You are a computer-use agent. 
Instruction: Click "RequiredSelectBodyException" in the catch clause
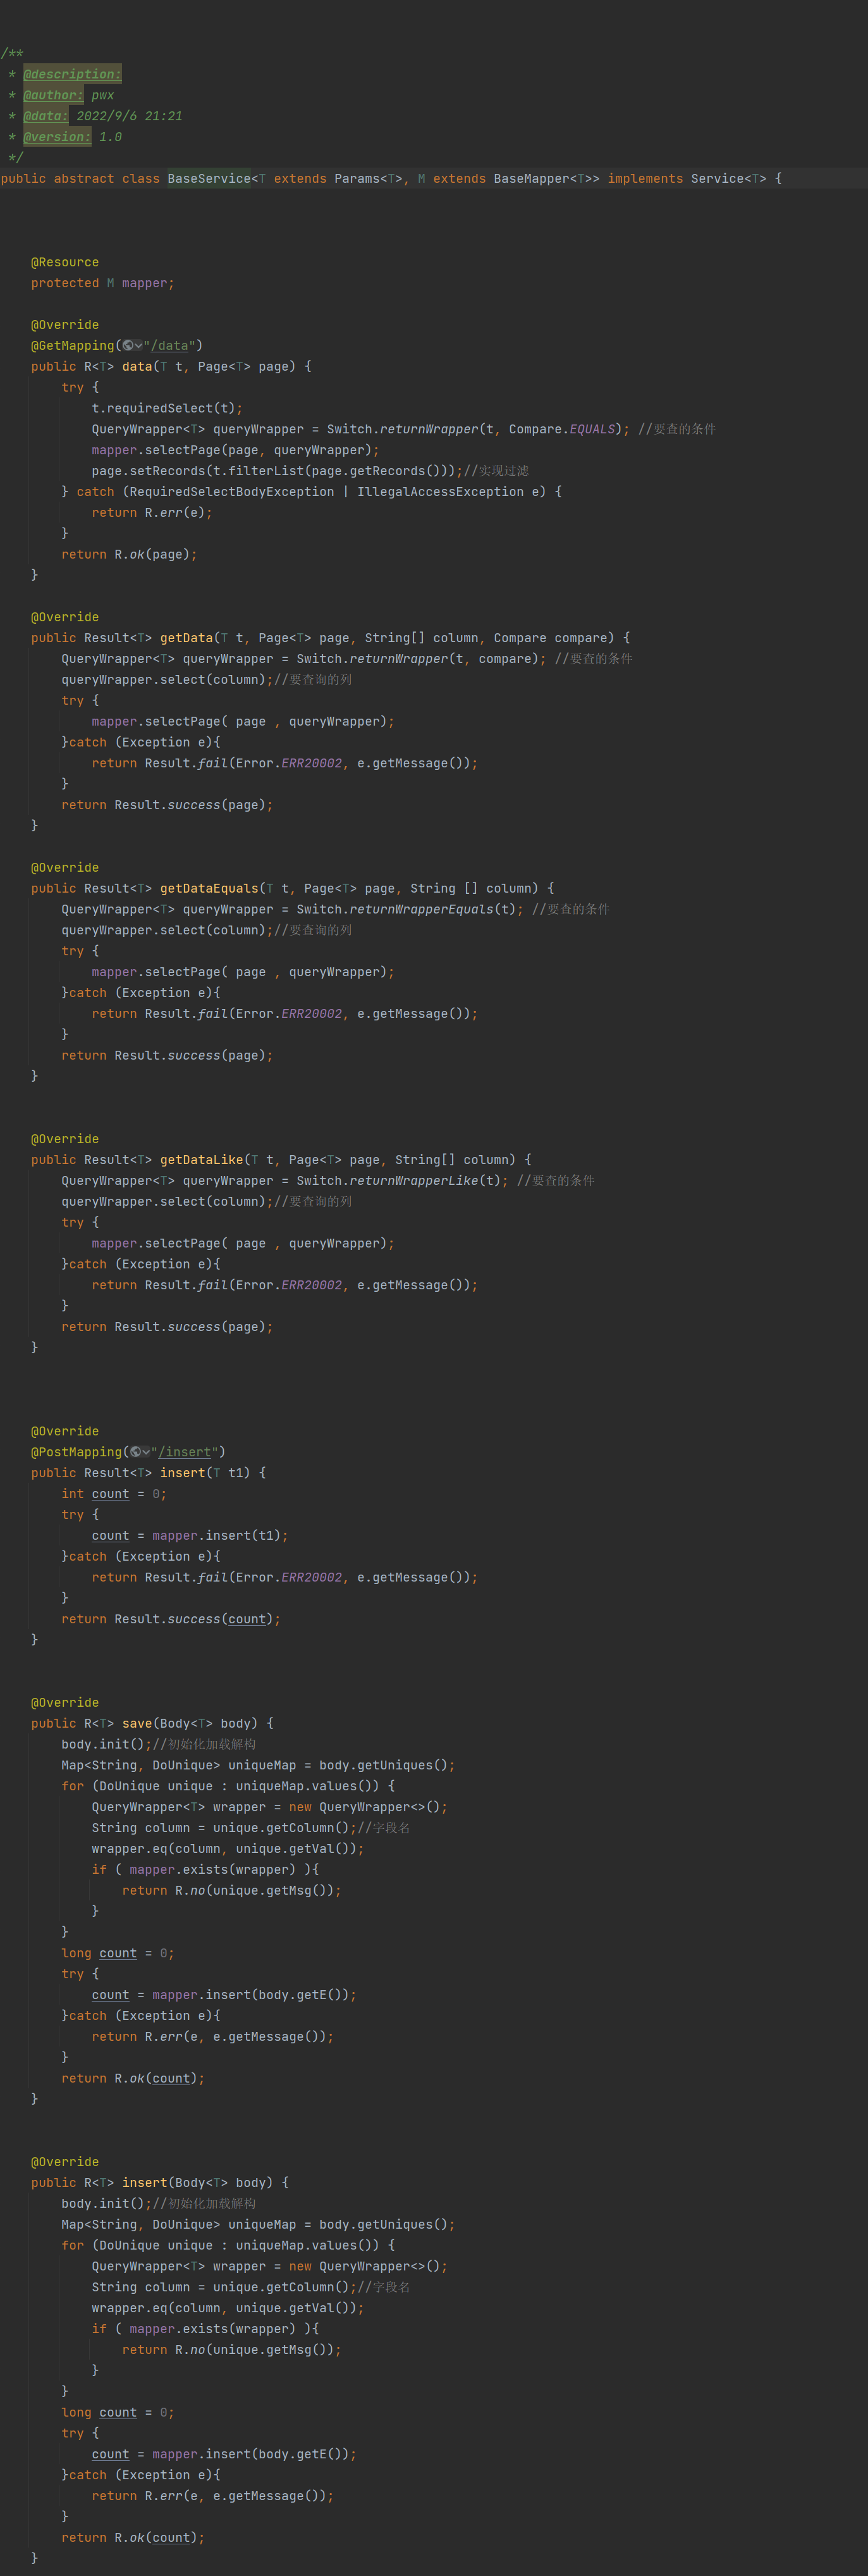pos(232,492)
